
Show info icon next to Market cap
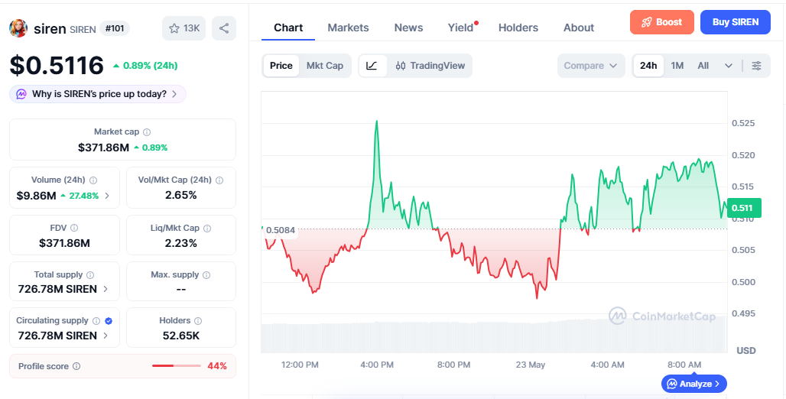coord(147,132)
